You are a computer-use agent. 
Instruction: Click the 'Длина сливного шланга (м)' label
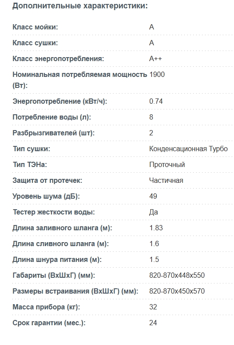pos(61,244)
